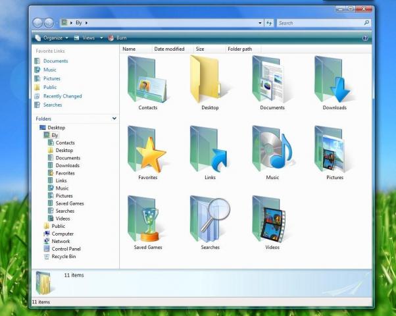
Task: Open the Links folder icon
Action: point(209,149)
